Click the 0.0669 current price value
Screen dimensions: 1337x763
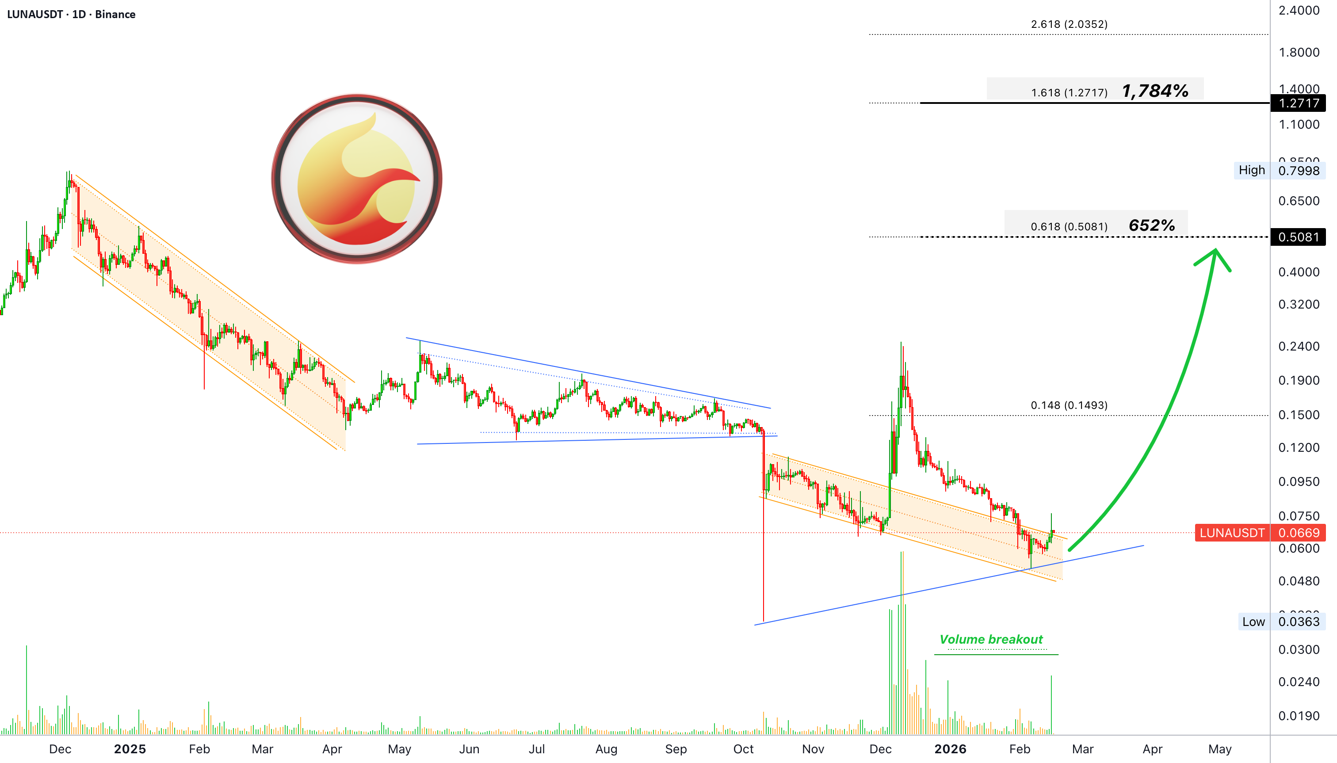tap(1298, 533)
